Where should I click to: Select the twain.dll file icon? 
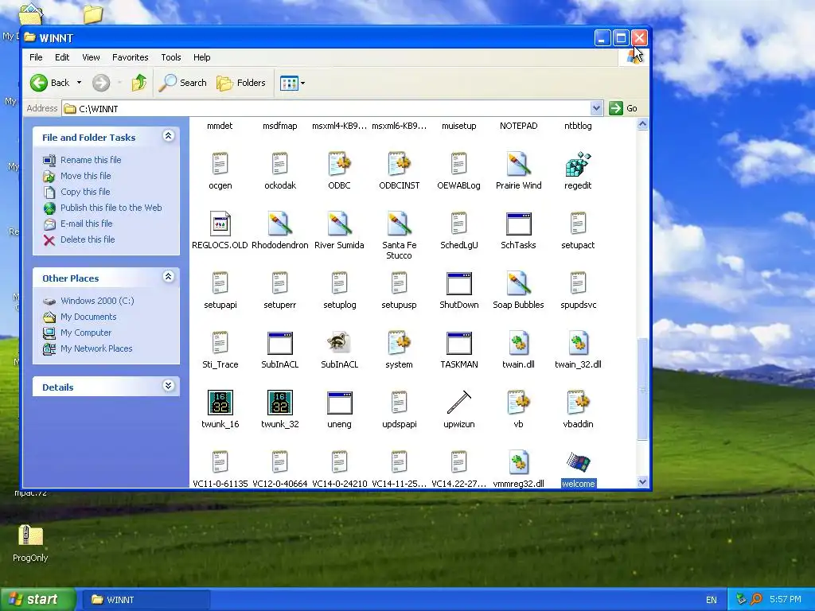click(518, 344)
